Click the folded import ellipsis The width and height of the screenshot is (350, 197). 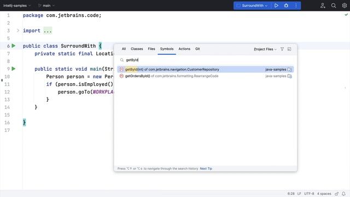point(48,31)
